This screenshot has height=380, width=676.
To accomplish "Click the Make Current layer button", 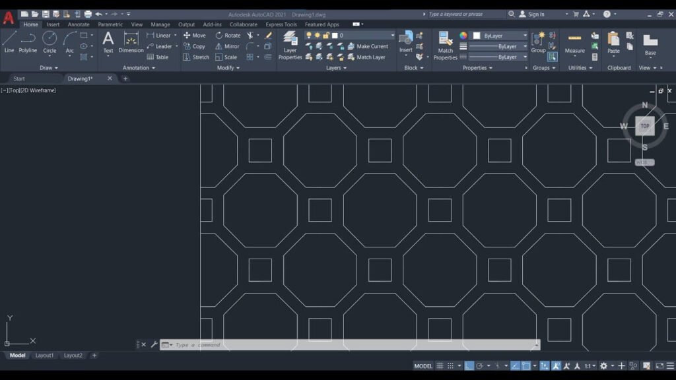I will (x=368, y=46).
